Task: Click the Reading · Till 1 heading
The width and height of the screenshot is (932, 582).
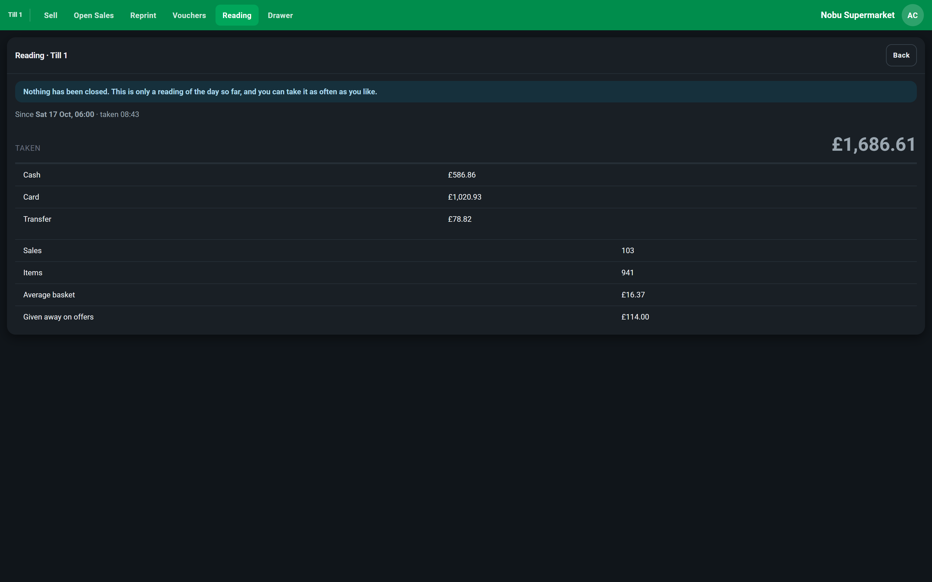Action: coord(41,55)
